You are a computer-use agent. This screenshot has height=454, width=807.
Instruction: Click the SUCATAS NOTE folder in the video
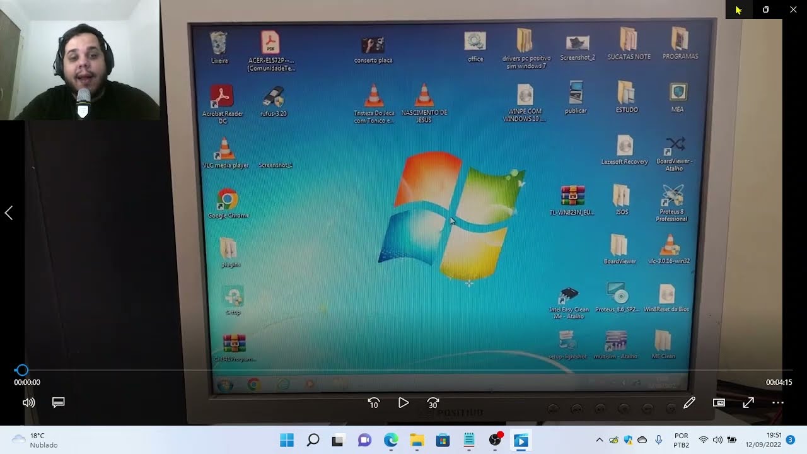[629, 44]
